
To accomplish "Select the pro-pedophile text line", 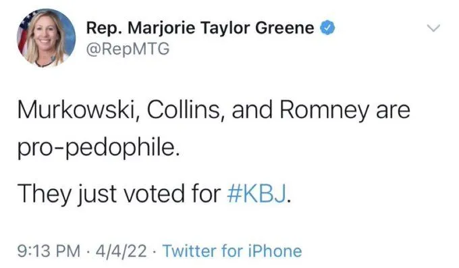I will point(99,149).
